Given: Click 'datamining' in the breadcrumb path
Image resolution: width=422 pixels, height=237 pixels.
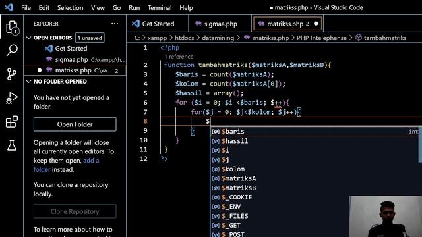Looking at the screenshot, I should point(218,38).
